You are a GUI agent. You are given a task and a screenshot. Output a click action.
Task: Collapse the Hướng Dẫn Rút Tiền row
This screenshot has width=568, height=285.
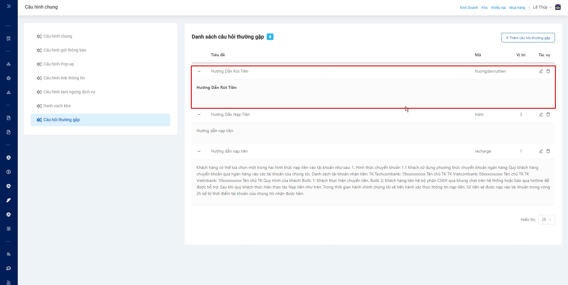pos(199,71)
